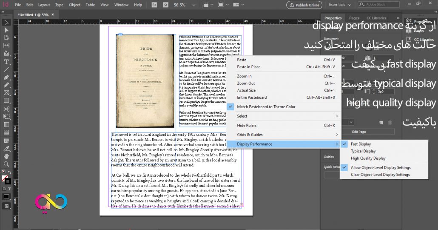Select the Hand tool
438x230 pixels.
tap(6, 156)
